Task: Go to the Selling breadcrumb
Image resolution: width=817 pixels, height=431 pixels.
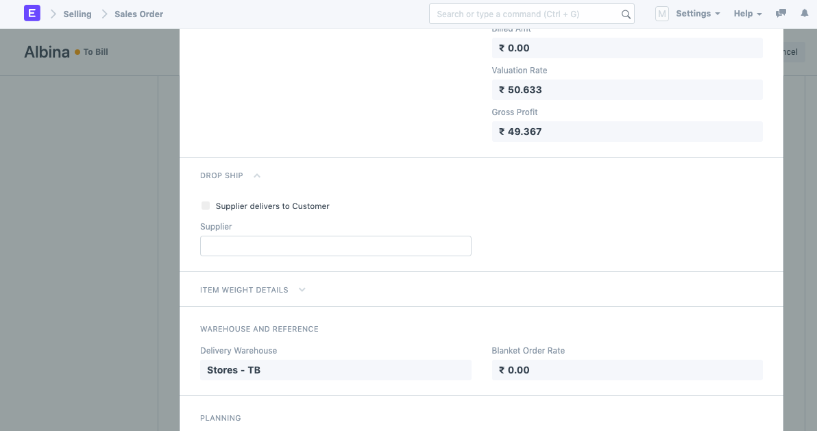Action: coord(77,14)
